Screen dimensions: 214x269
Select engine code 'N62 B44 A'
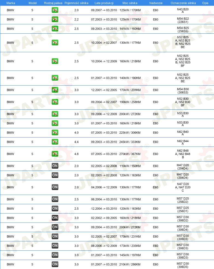coord(183,142)
